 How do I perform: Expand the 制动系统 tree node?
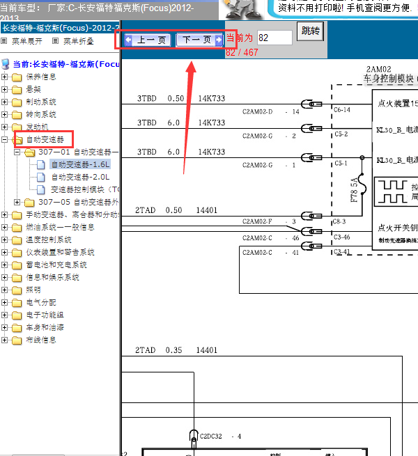point(4,102)
